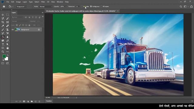
Task: Click the Home icon in options bar
Action: pyautogui.click(x=4, y=7)
